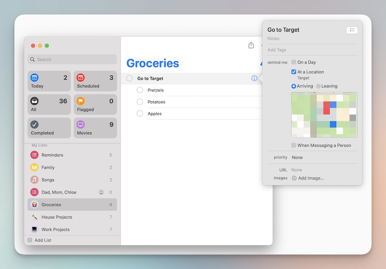Select the Work Projects list
Image resolution: width=386 pixels, height=269 pixels.
click(x=72, y=229)
